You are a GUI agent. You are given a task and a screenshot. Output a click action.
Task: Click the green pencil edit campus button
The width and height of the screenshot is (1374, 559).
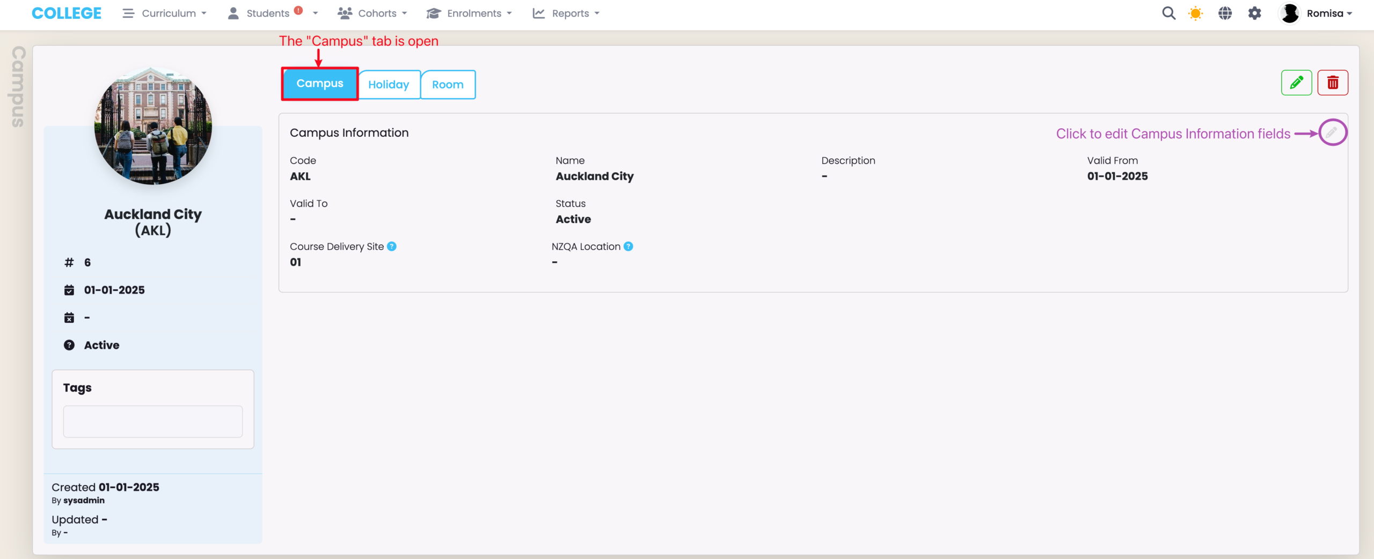click(x=1296, y=83)
